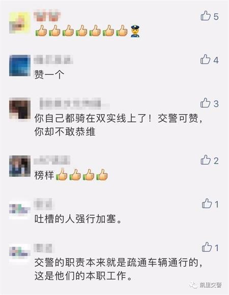Tap blurred username above thumbs-up emoji row

(47, 16)
